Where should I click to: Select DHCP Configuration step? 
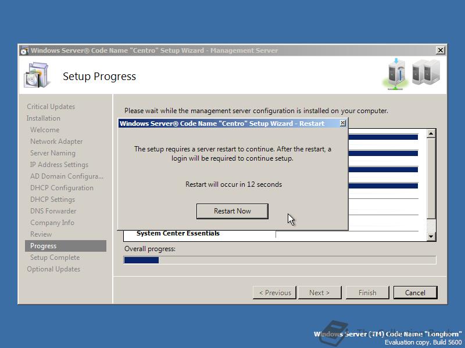coord(62,187)
